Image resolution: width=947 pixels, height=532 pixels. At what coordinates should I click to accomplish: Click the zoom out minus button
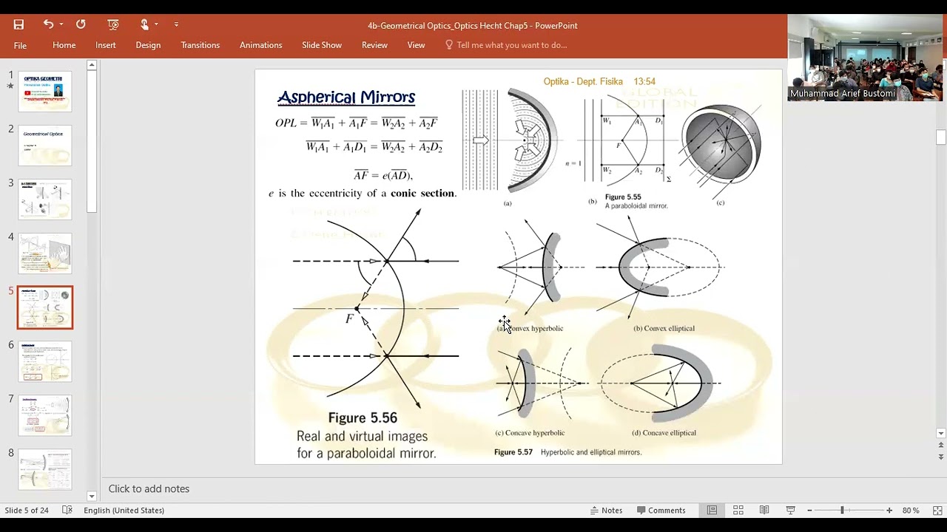click(809, 511)
